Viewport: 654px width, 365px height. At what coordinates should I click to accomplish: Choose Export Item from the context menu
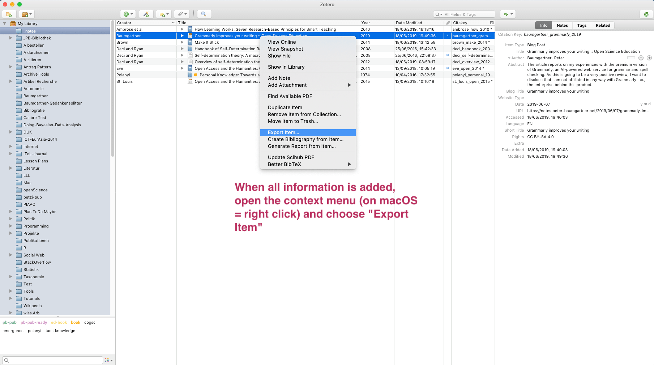pos(283,132)
